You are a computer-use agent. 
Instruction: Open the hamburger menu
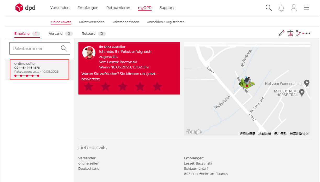(x=306, y=8)
